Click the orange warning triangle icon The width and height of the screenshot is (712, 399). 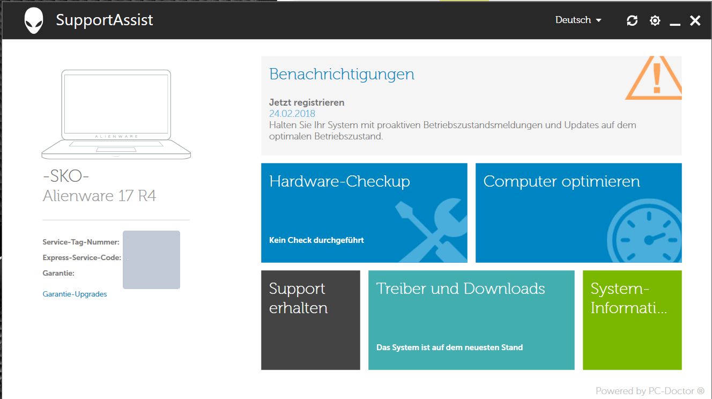(x=654, y=78)
